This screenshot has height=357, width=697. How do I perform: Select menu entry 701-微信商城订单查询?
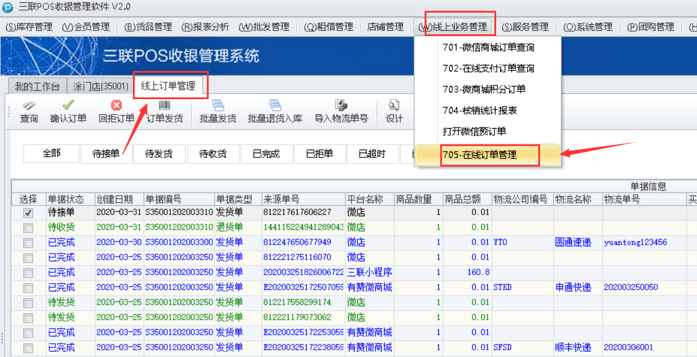488,47
